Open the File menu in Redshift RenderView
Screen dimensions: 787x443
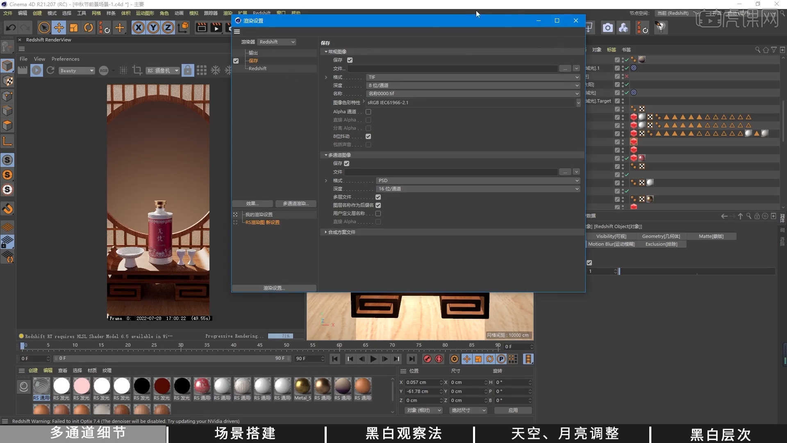coord(23,59)
